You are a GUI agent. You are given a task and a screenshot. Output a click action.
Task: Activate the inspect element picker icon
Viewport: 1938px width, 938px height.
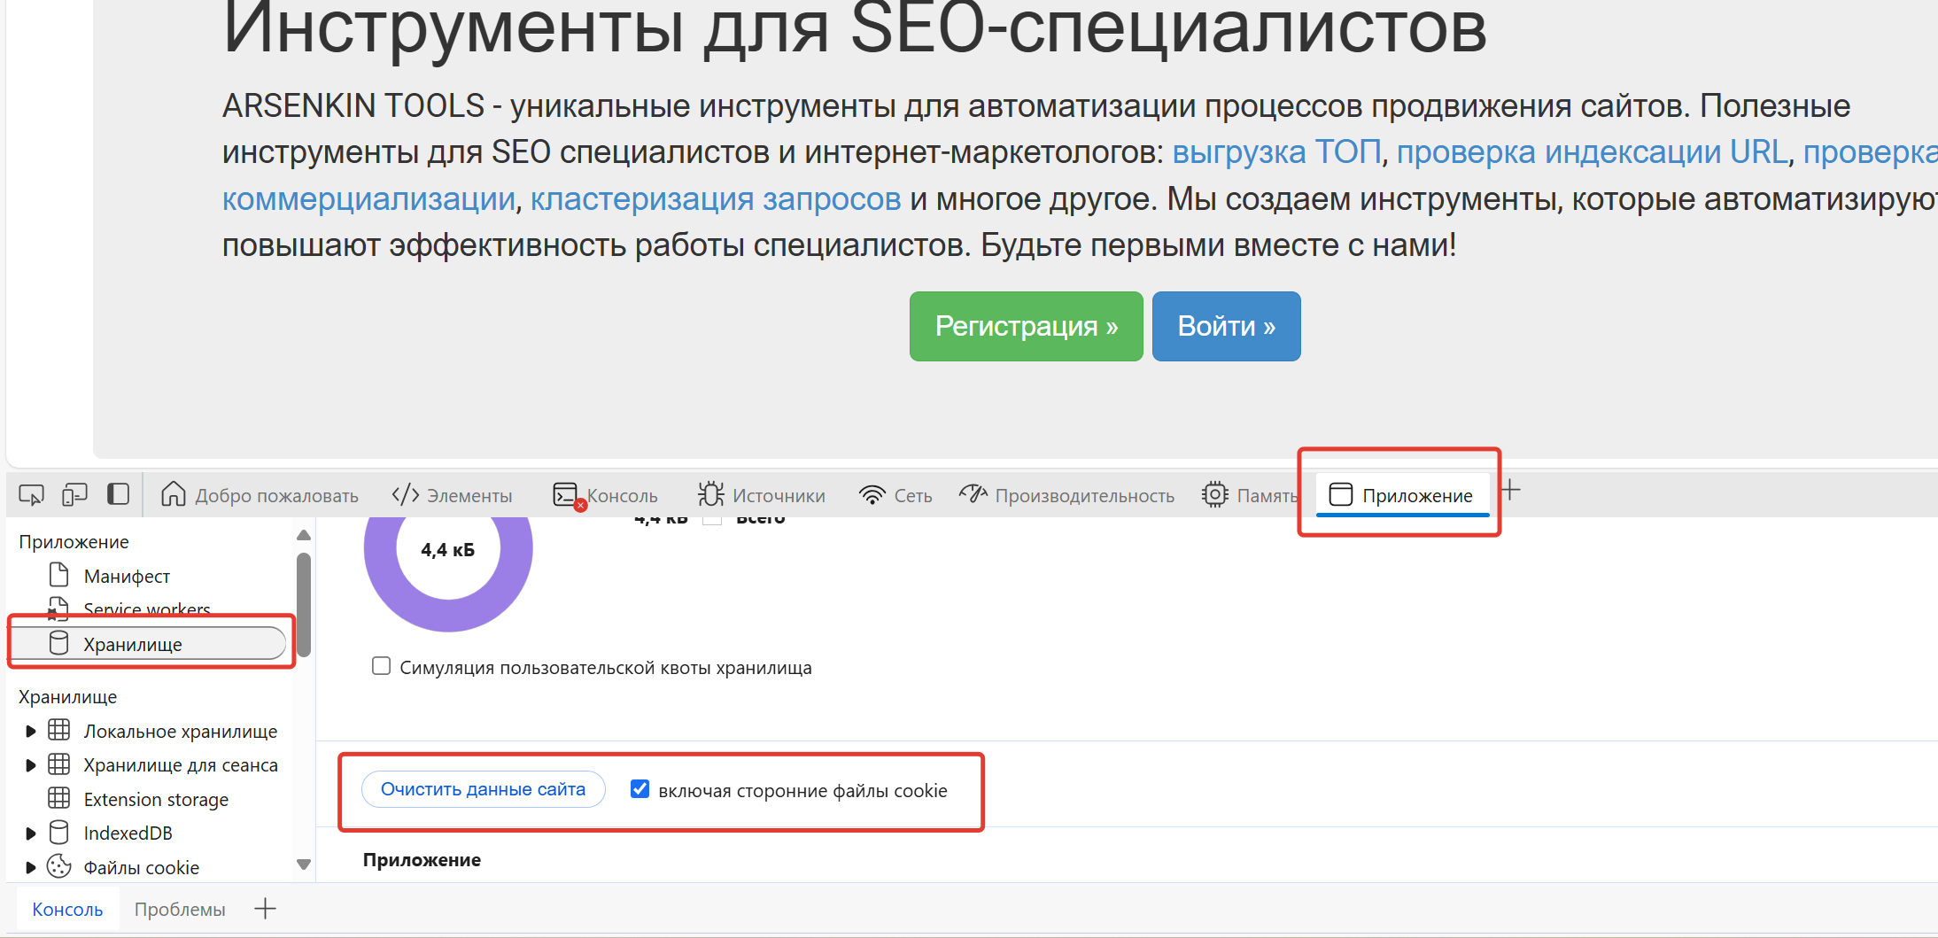tap(31, 494)
